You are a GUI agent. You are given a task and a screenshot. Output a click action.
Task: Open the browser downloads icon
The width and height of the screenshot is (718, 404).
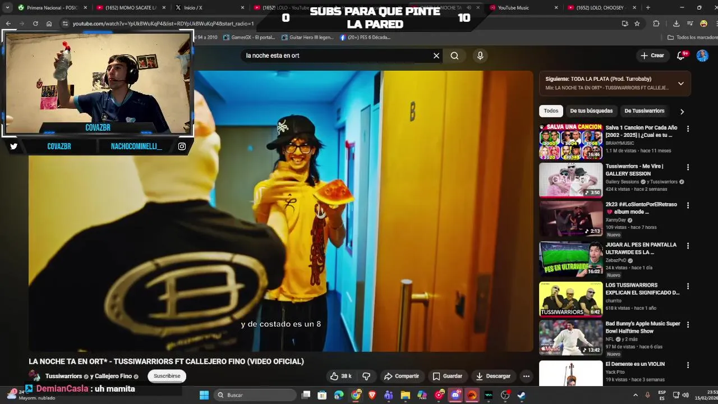coord(676,24)
